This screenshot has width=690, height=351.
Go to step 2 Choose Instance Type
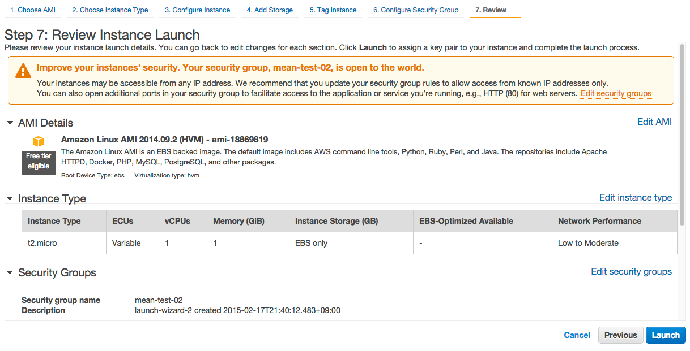point(110,10)
